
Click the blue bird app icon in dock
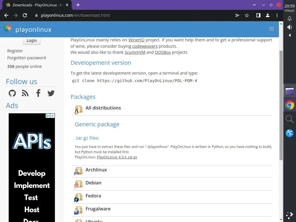[289, 133]
